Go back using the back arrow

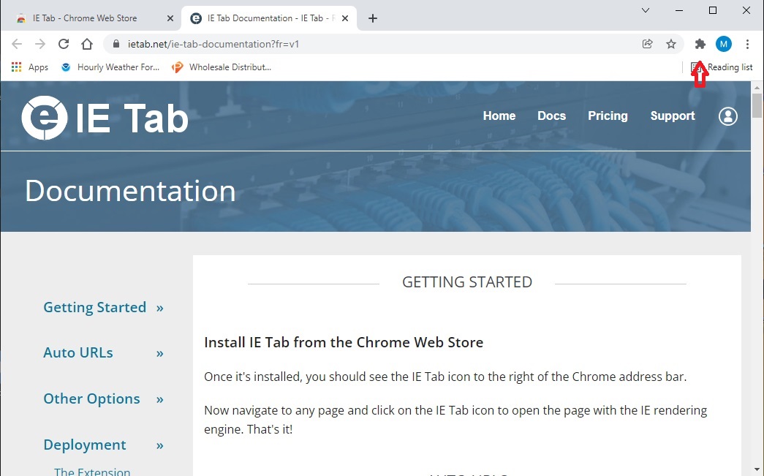coord(17,44)
